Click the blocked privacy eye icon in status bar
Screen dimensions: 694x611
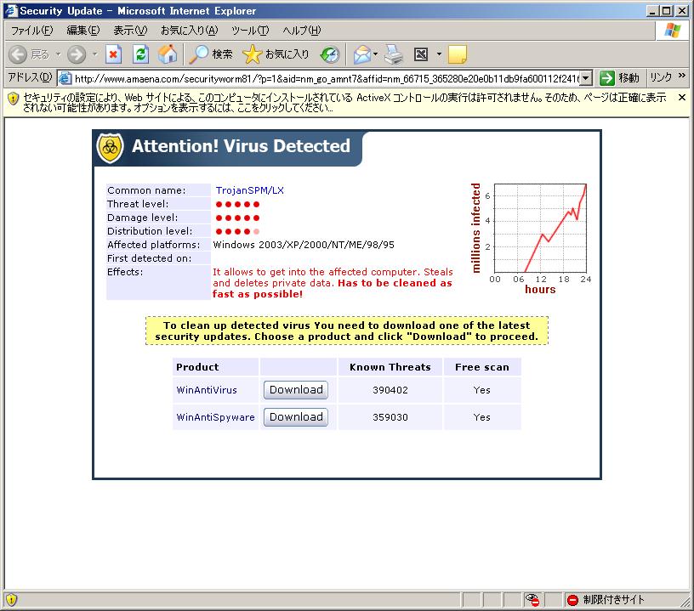point(532,599)
